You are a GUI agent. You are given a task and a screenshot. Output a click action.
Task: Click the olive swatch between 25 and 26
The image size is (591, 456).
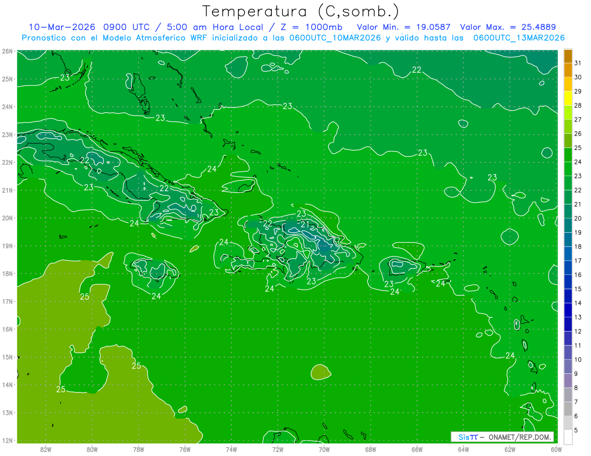coord(568,140)
